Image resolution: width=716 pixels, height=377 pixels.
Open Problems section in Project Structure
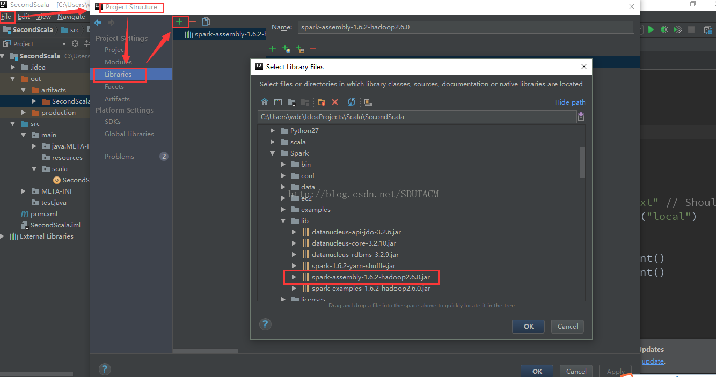(x=119, y=156)
